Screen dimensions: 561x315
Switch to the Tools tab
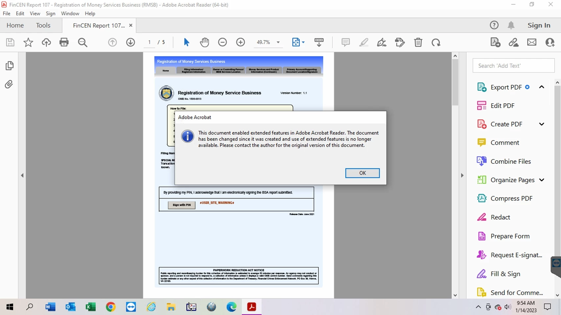(x=43, y=25)
